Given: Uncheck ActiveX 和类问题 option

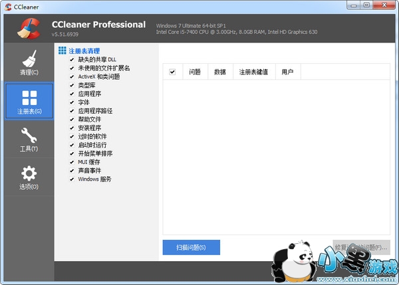Looking at the screenshot, I should [72, 76].
